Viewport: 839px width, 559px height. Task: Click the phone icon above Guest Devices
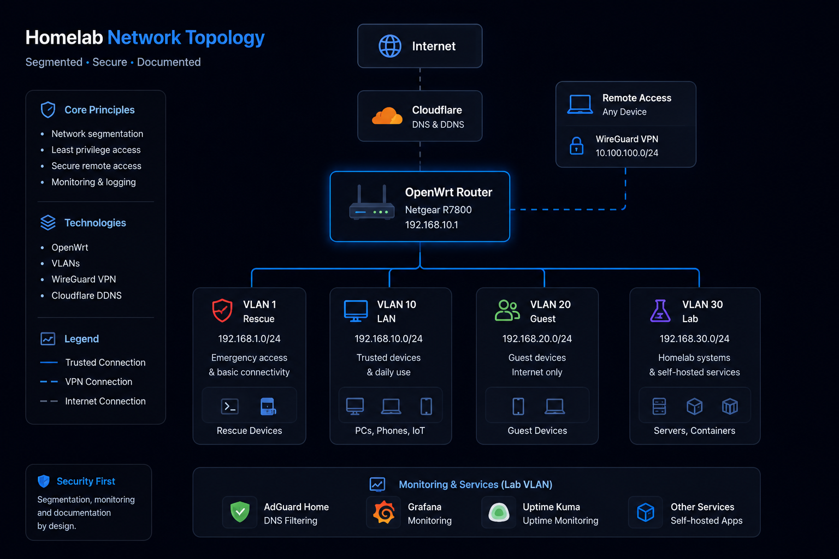coord(518,406)
